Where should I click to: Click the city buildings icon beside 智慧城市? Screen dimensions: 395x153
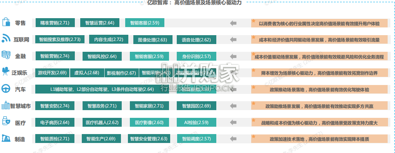coord(6,105)
